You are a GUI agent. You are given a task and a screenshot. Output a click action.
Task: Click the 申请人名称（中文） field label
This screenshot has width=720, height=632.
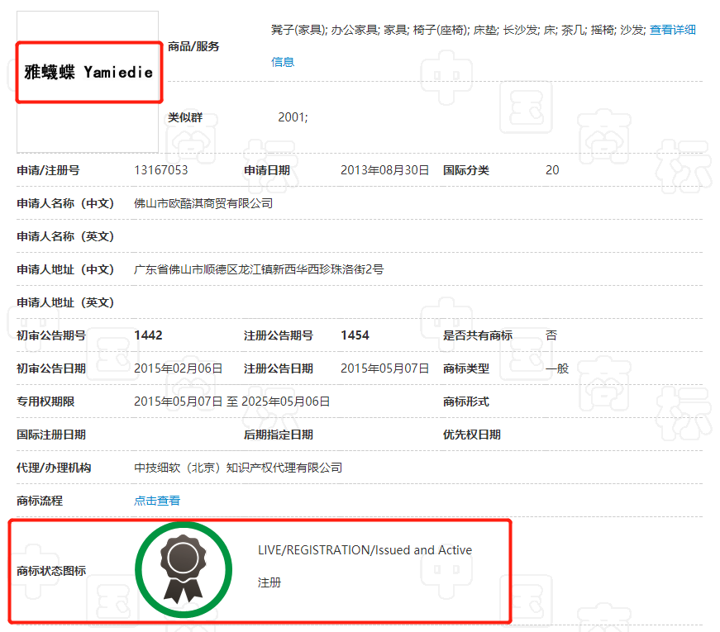pos(65,203)
